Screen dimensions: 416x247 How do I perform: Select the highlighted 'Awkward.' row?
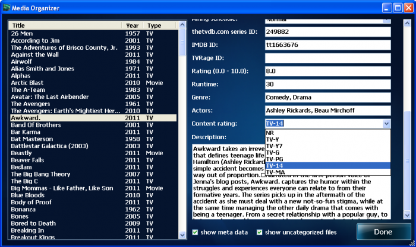[x=93, y=118]
